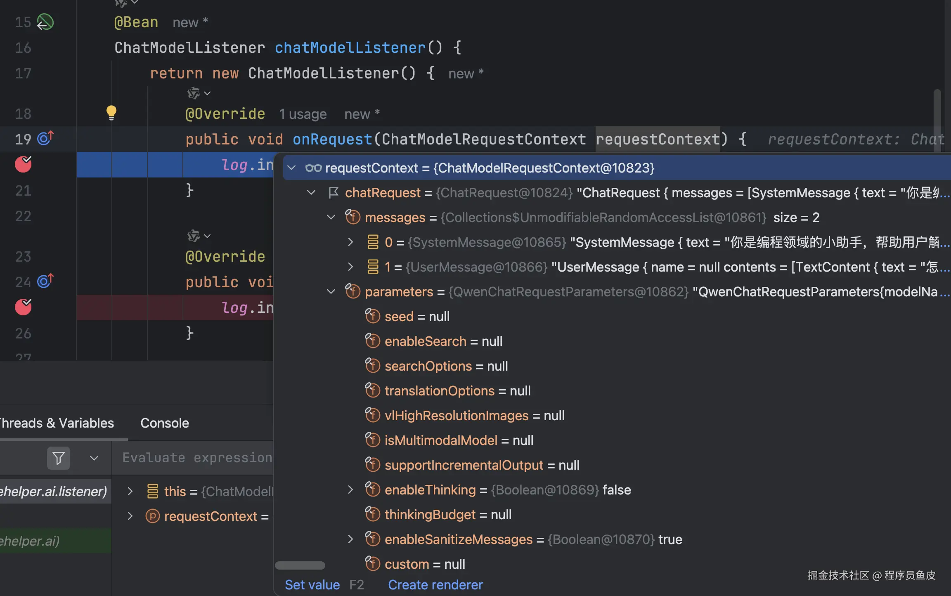Toggle the breakpoint on line 25

click(x=23, y=307)
